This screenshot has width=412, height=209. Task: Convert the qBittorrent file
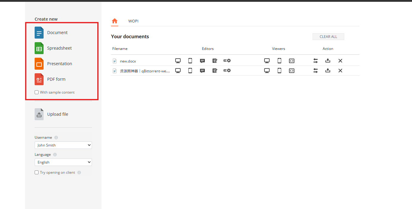point(316,71)
